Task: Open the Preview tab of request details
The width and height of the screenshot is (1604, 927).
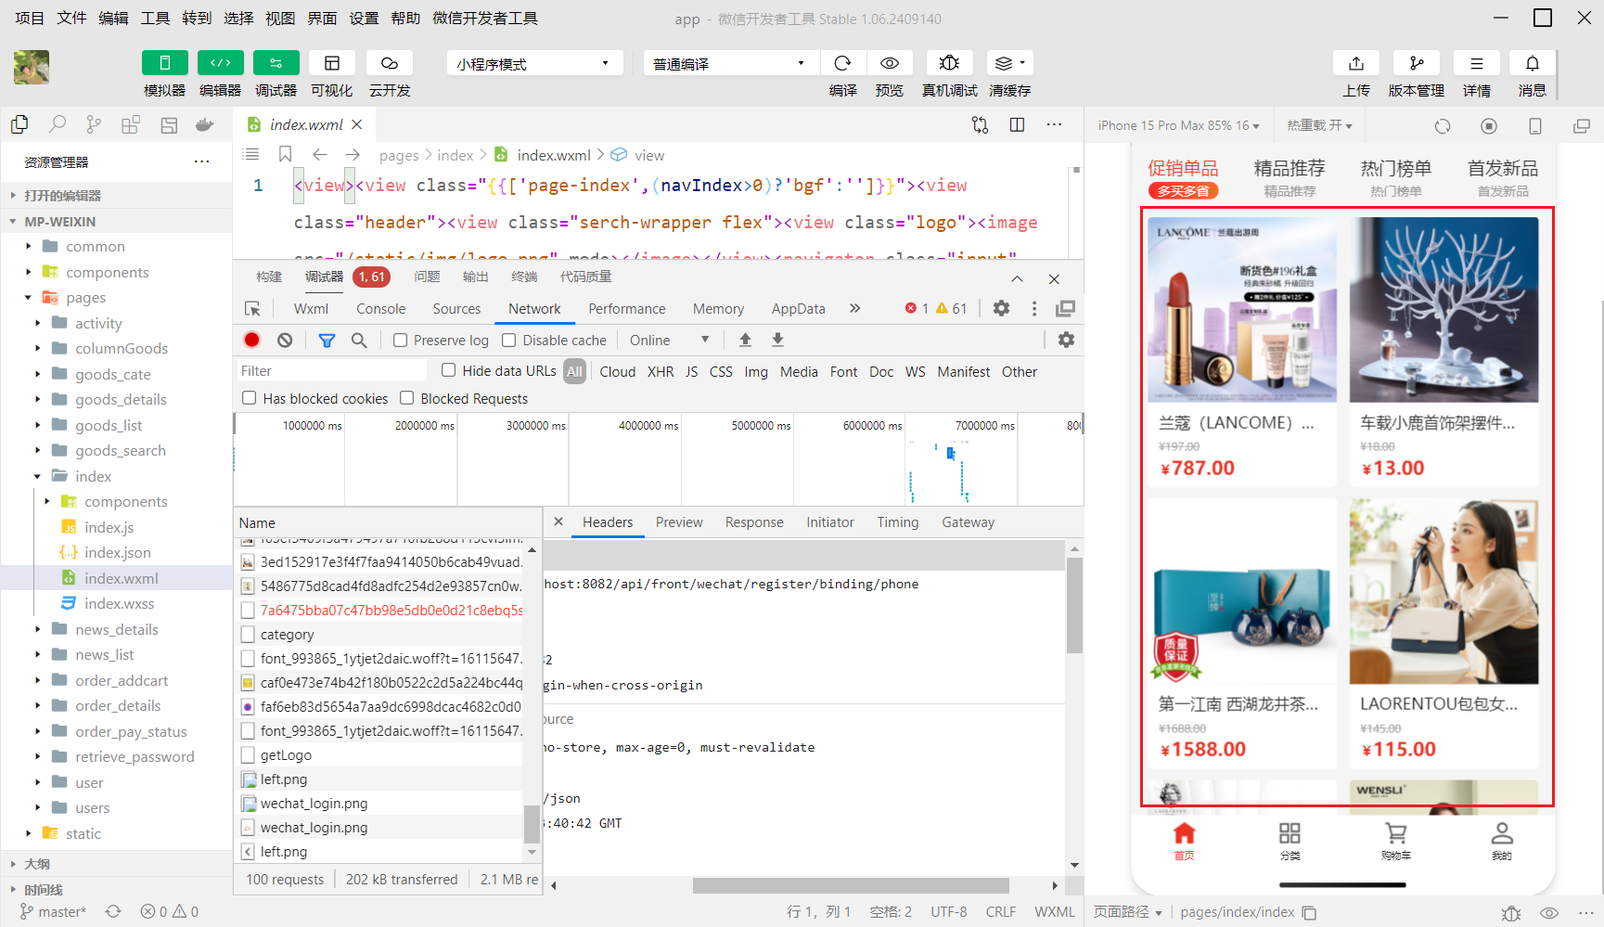Action: tap(679, 522)
